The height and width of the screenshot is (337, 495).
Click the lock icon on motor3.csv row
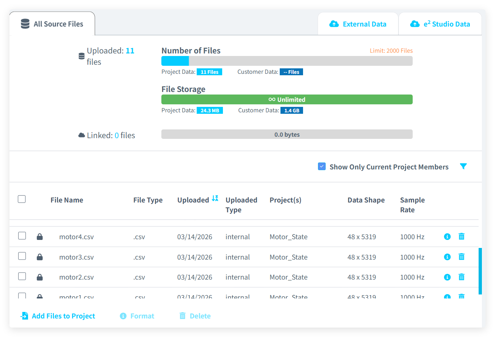pos(40,257)
